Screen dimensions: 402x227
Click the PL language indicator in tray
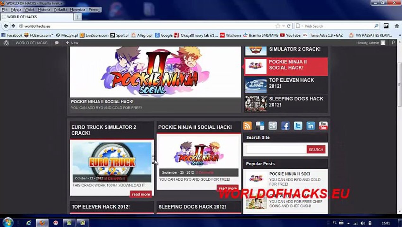point(334,223)
